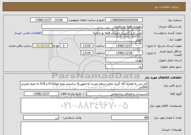Select the delivery city field showing ری
The width and height of the screenshot is (191, 135).
[124, 67]
